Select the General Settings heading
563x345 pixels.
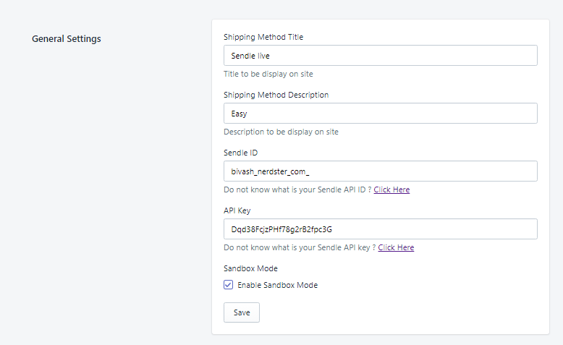(x=67, y=39)
